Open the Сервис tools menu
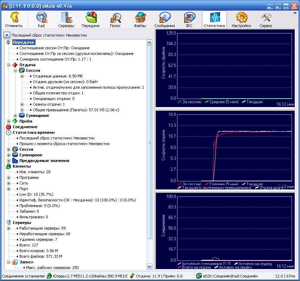This screenshot has width=300, height=281. click(266, 20)
